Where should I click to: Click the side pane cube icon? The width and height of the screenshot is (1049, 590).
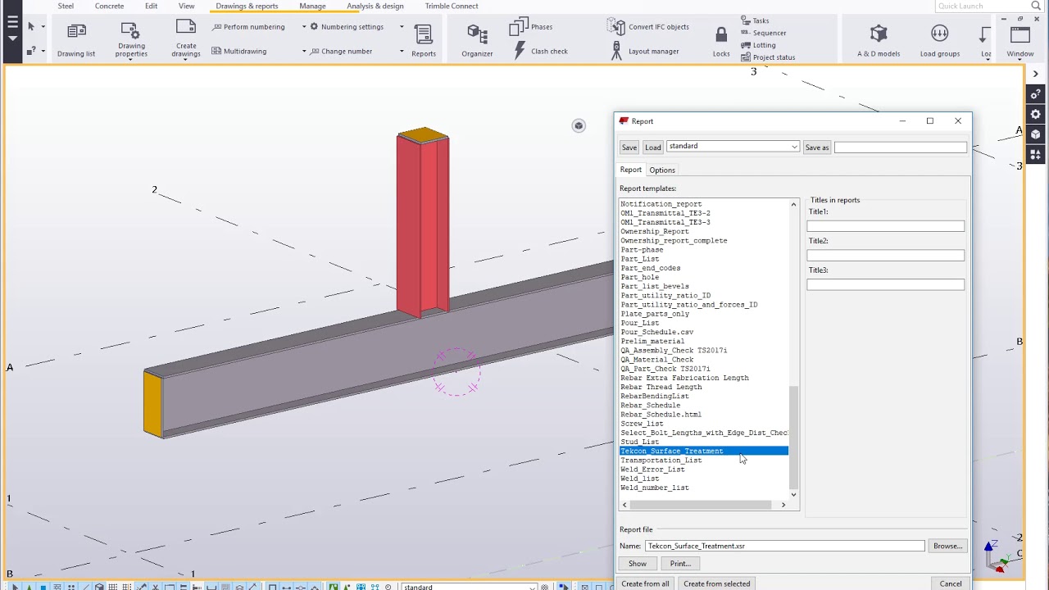tap(1036, 134)
